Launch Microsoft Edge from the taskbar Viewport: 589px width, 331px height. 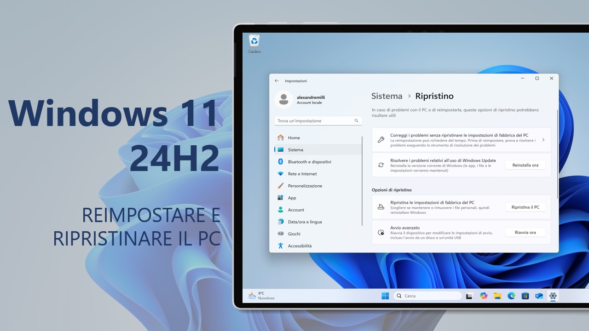(511, 296)
